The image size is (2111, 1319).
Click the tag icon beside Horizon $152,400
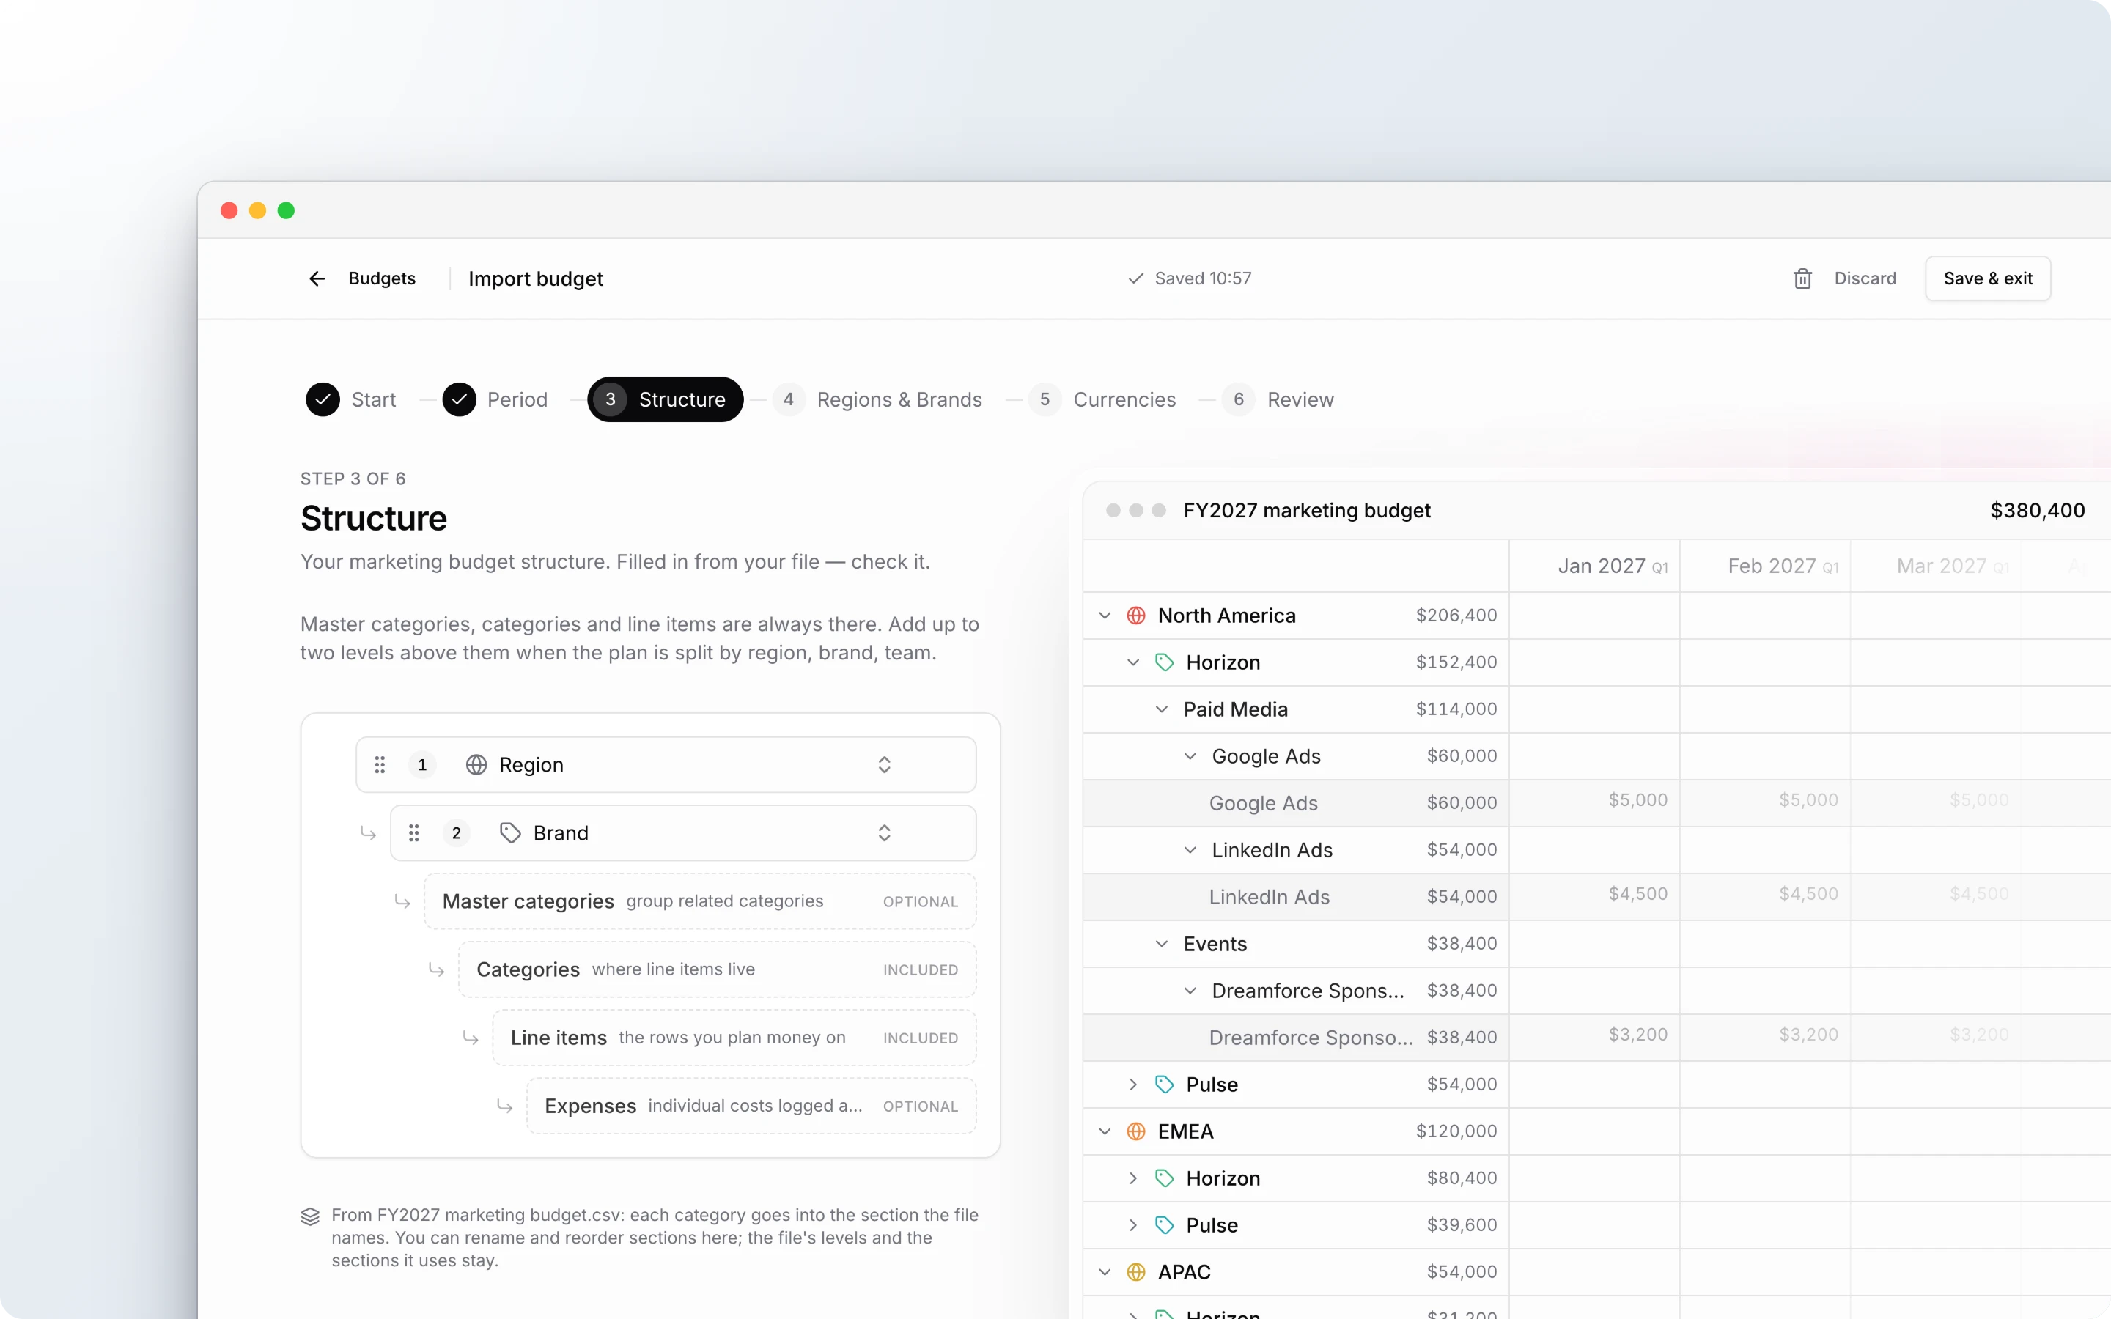pos(1164,663)
